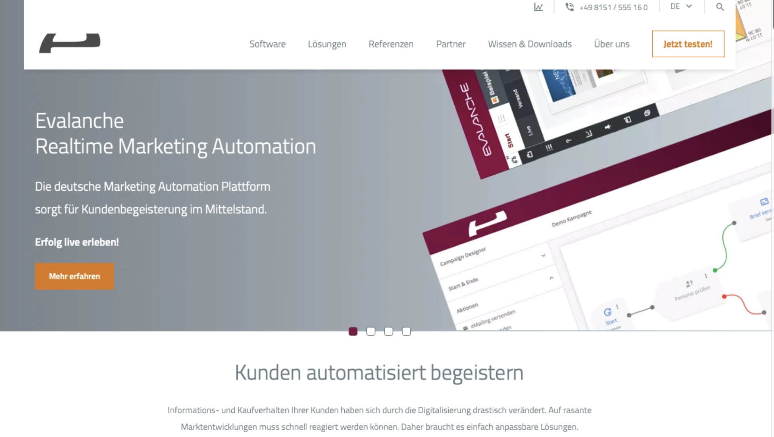Toggle the fourth carousel slide indicator
The image size is (774, 437).
click(x=406, y=331)
